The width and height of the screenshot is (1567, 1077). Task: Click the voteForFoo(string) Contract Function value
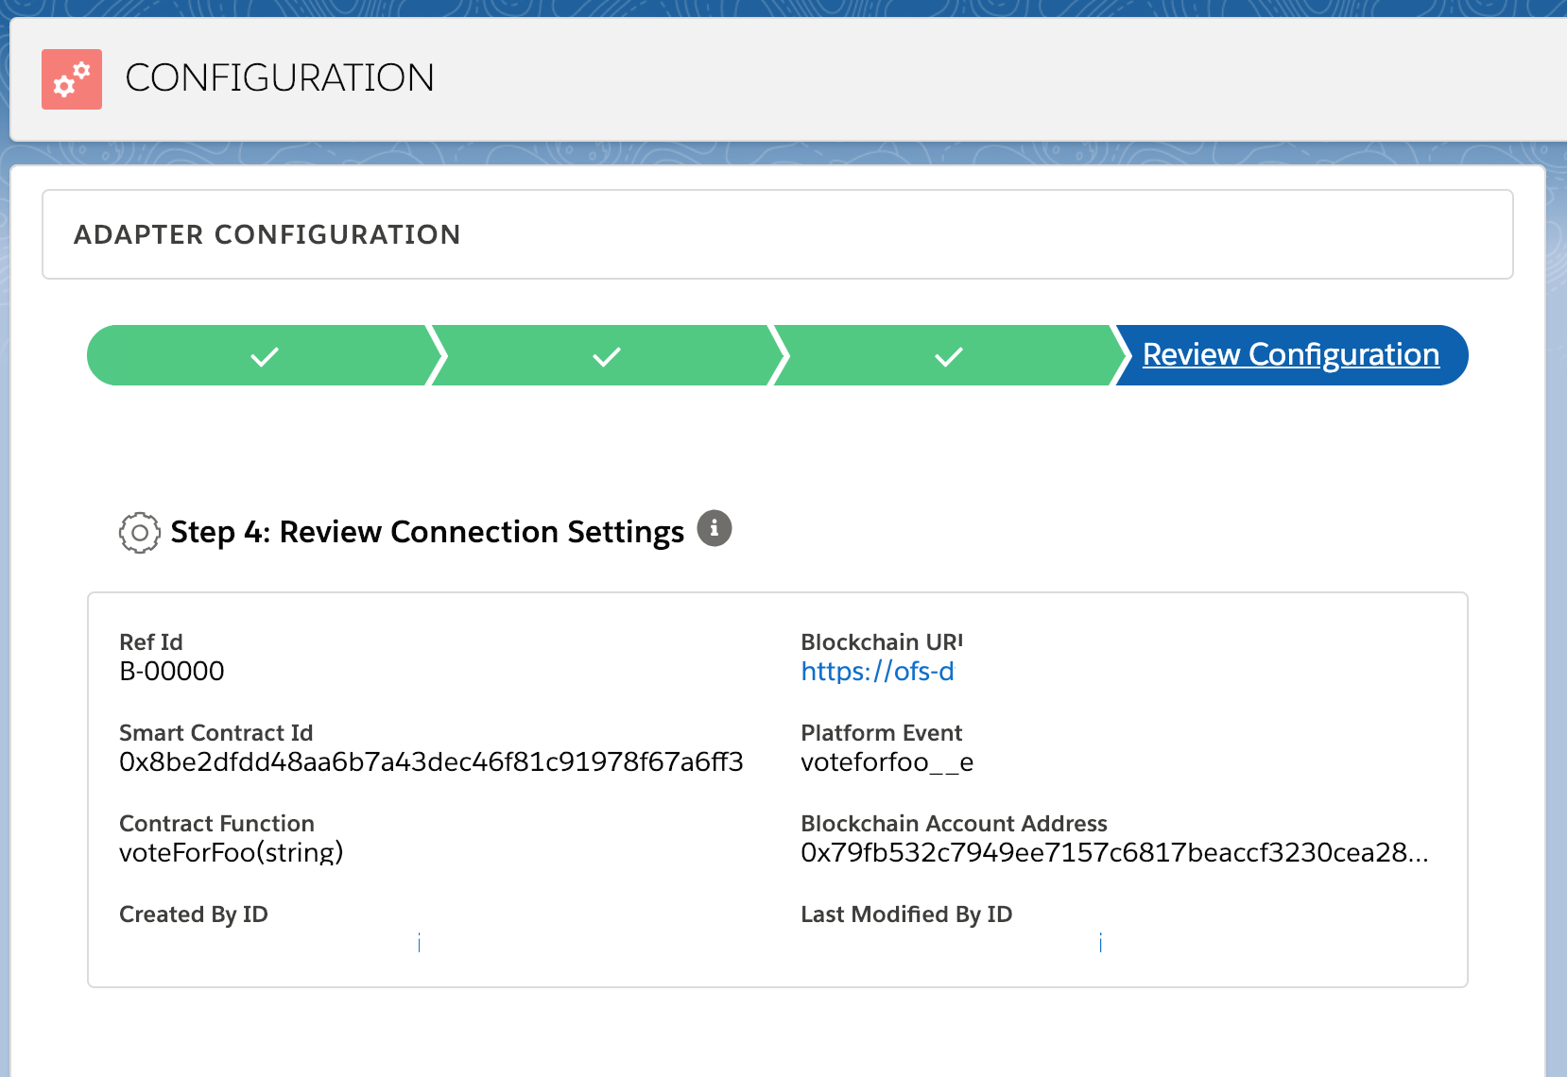232,853
